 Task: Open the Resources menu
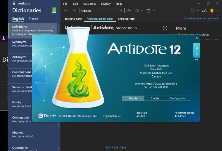(89, 4)
